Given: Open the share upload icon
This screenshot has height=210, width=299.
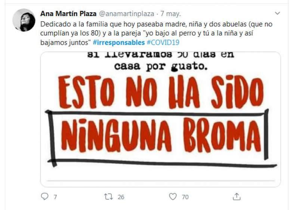Looking at the screenshot, I should point(237,197).
